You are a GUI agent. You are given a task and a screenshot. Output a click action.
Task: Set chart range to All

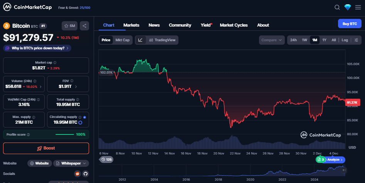click(x=333, y=40)
